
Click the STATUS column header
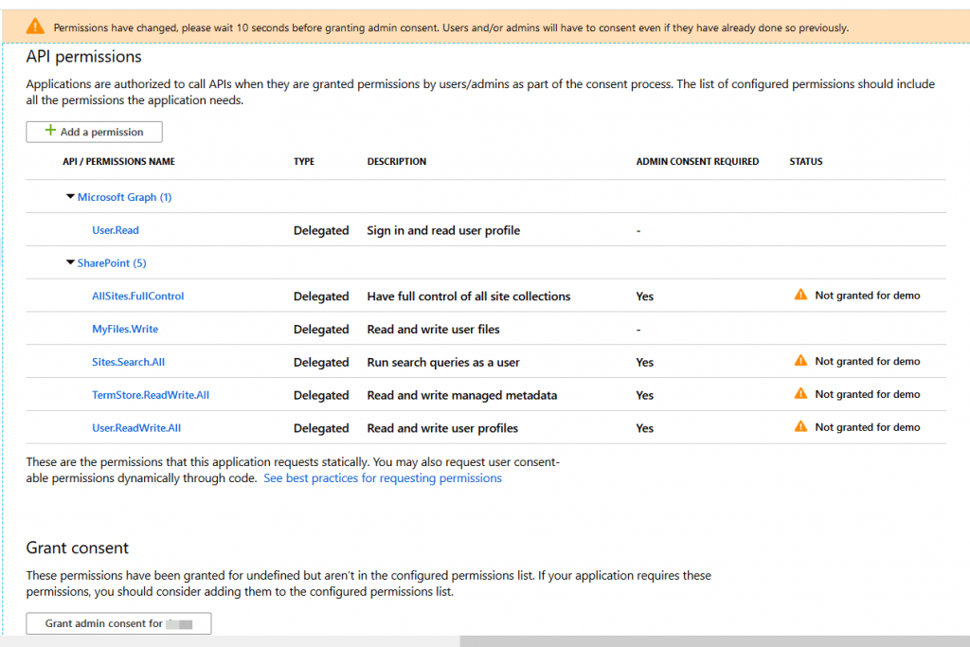click(x=806, y=161)
